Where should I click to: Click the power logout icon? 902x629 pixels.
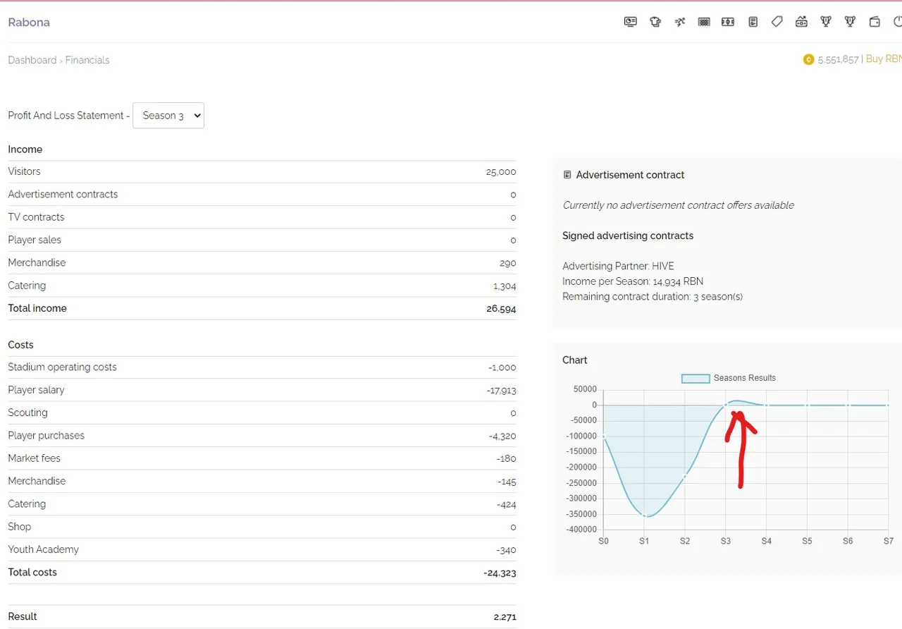tap(897, 22)
